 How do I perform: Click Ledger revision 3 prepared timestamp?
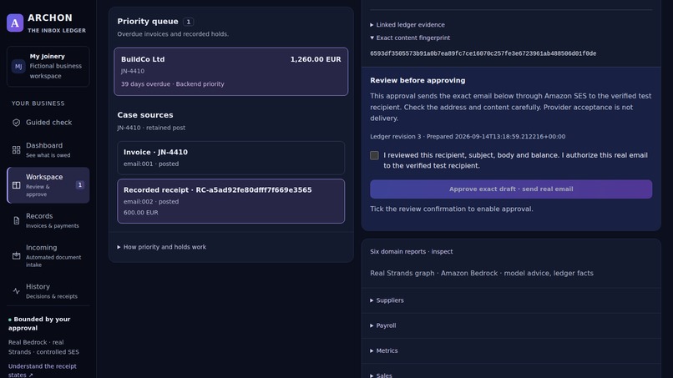(x=468, y=137)
